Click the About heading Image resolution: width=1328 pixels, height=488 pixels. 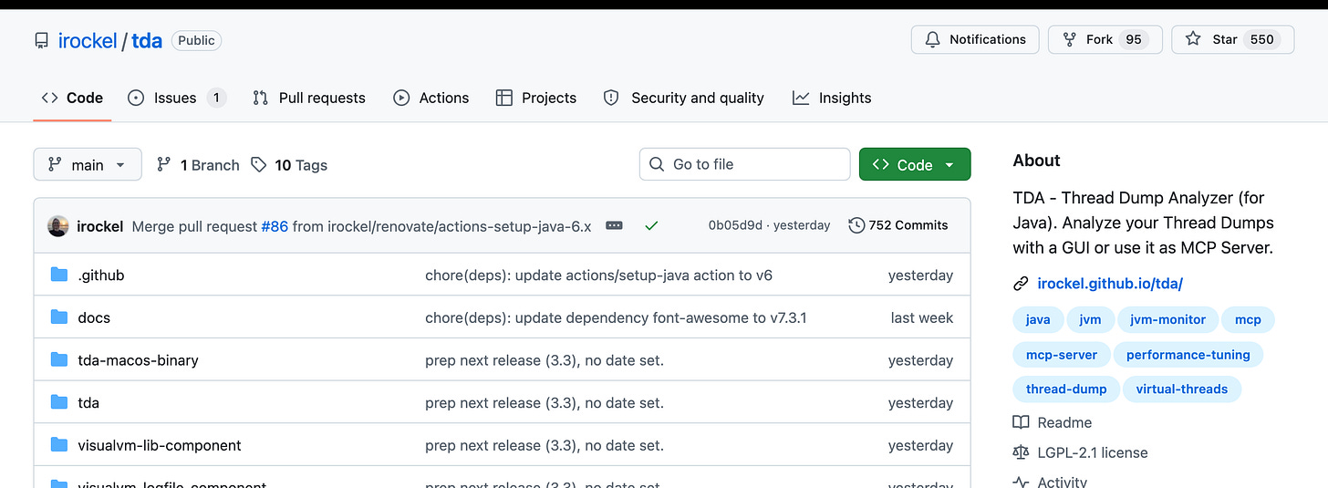(x=1036, y=161)
